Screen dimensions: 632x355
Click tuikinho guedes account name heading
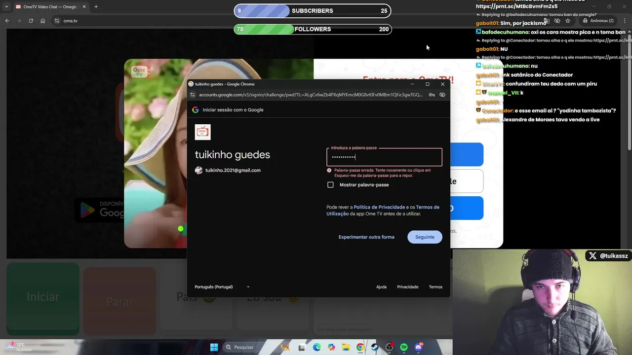(x=233, y=155)
